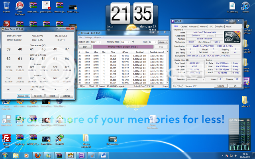Screen dimensions: 255x159
Task: Click the Firefox icon in taskbar
Action: 38,155
